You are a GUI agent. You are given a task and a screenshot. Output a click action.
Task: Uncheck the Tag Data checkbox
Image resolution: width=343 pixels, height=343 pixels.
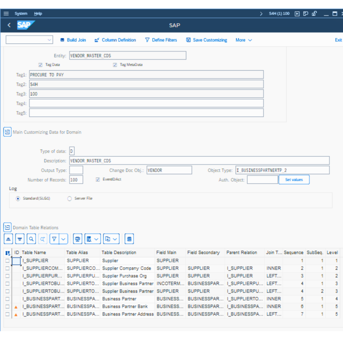pyautogui.click(x=40, y=65)
